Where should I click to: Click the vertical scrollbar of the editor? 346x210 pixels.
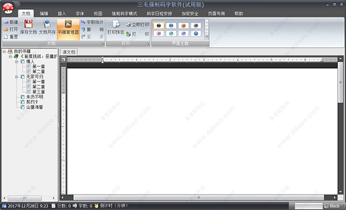340,125
